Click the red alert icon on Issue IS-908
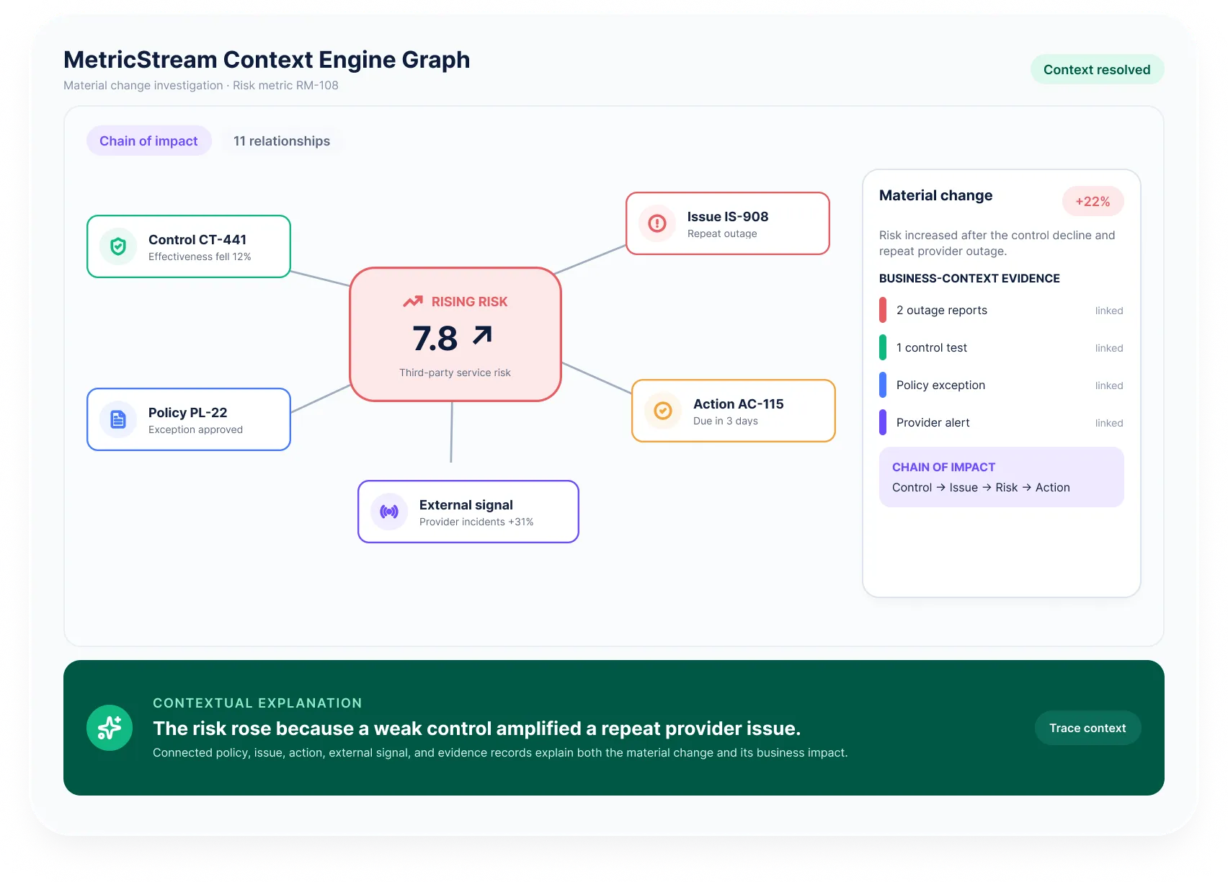Screen dimensions: 1228x882 [657, 223]
